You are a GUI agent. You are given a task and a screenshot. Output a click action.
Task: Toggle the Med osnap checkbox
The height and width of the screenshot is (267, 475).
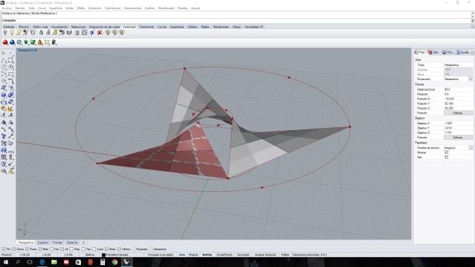[40, 249]
